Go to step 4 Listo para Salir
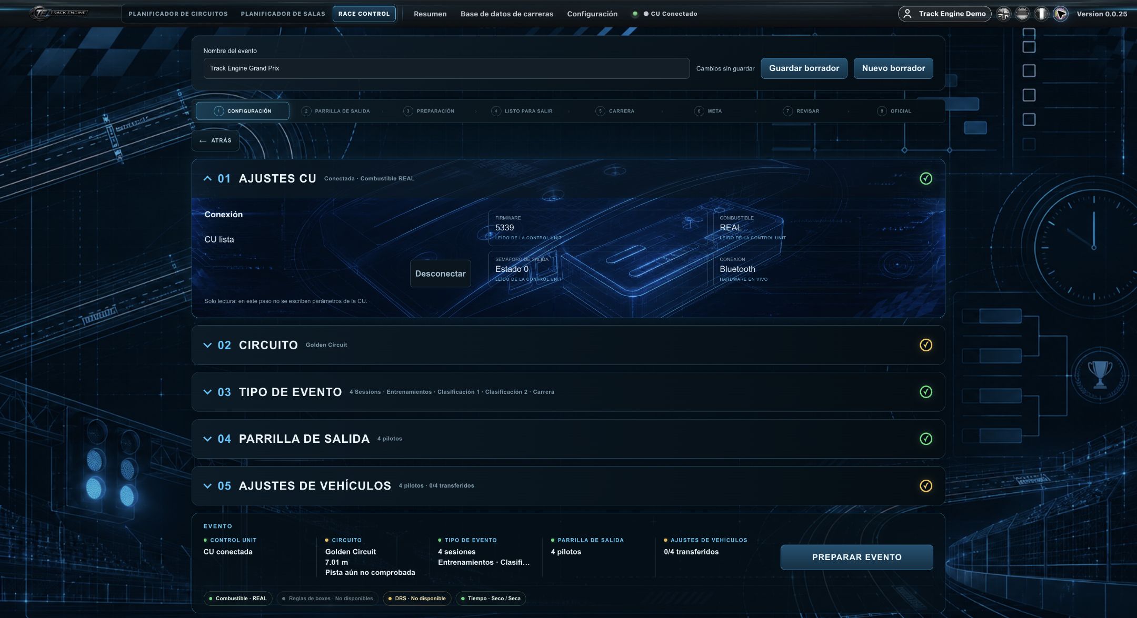1137x618 pixels. (522, 111)
